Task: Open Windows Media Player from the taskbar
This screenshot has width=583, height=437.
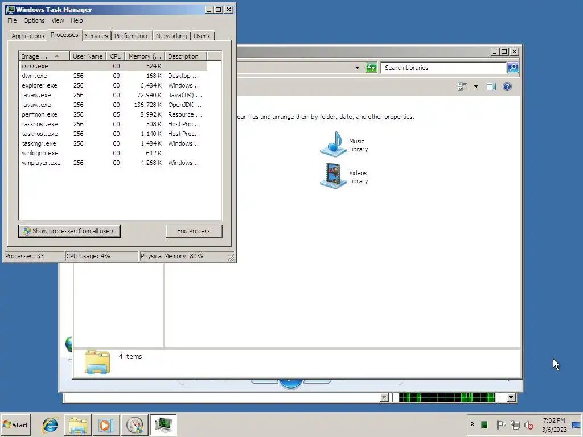Action: [106, 425]
